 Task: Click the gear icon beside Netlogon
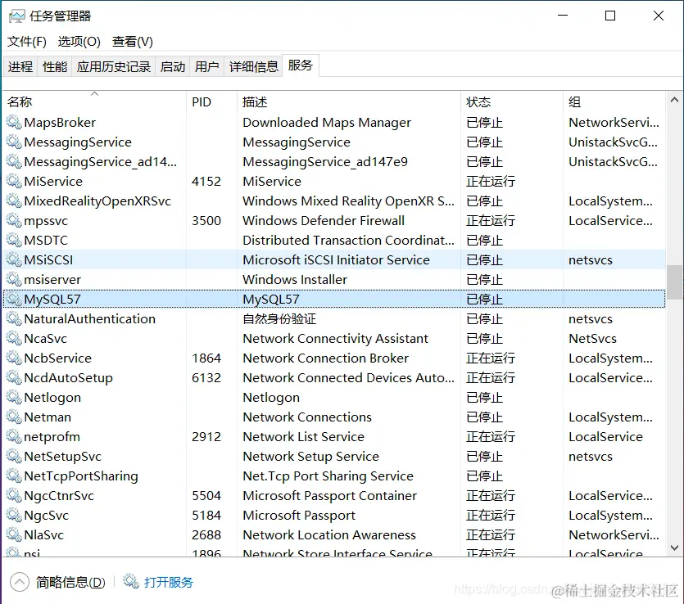pyautogui.click(x=14, y=397)
